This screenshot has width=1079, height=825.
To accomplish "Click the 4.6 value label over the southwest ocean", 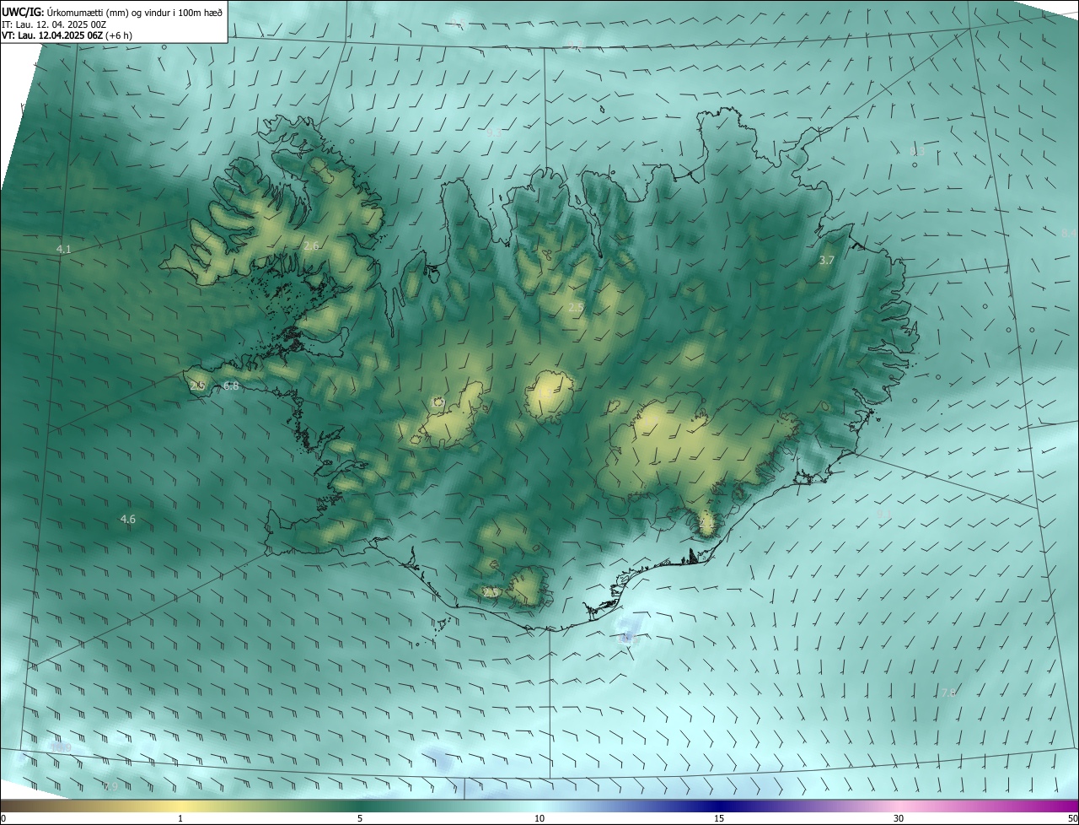I will point(128,519).
